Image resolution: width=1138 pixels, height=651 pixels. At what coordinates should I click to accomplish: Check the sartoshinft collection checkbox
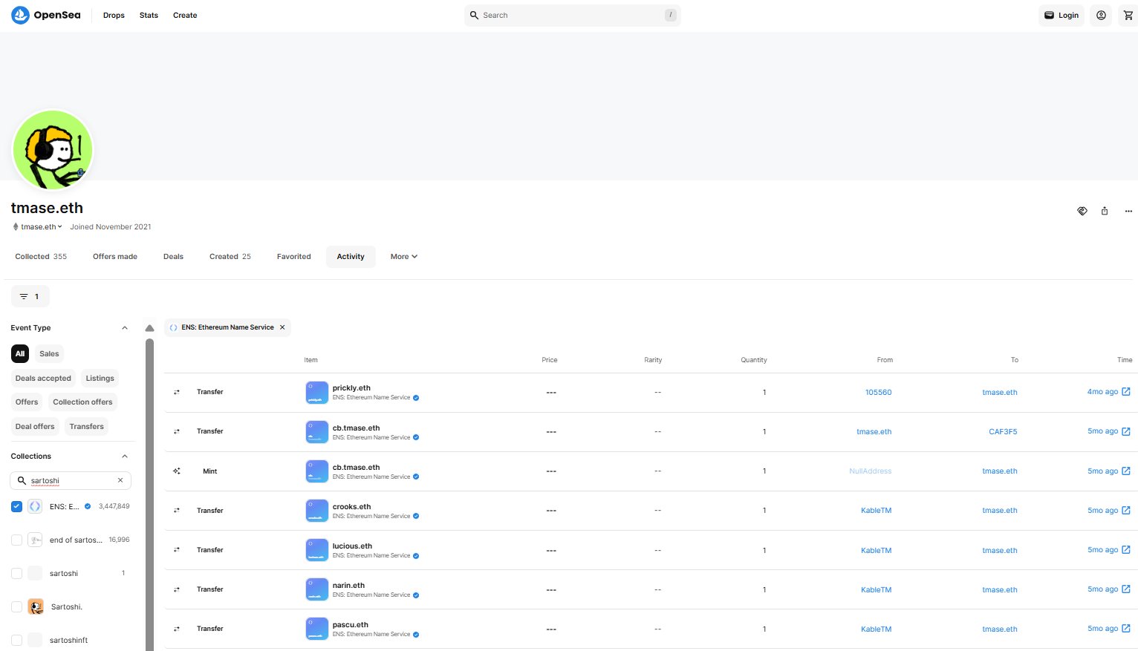tap(16, 640)
